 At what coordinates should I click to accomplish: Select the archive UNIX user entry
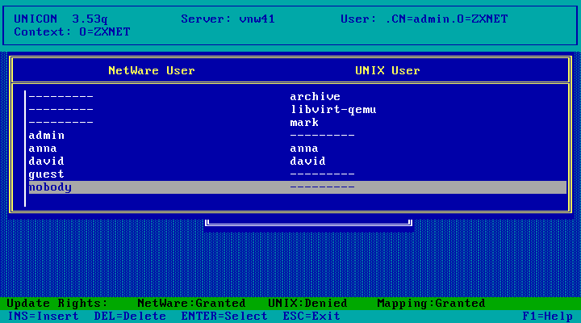tap(315, 96)
